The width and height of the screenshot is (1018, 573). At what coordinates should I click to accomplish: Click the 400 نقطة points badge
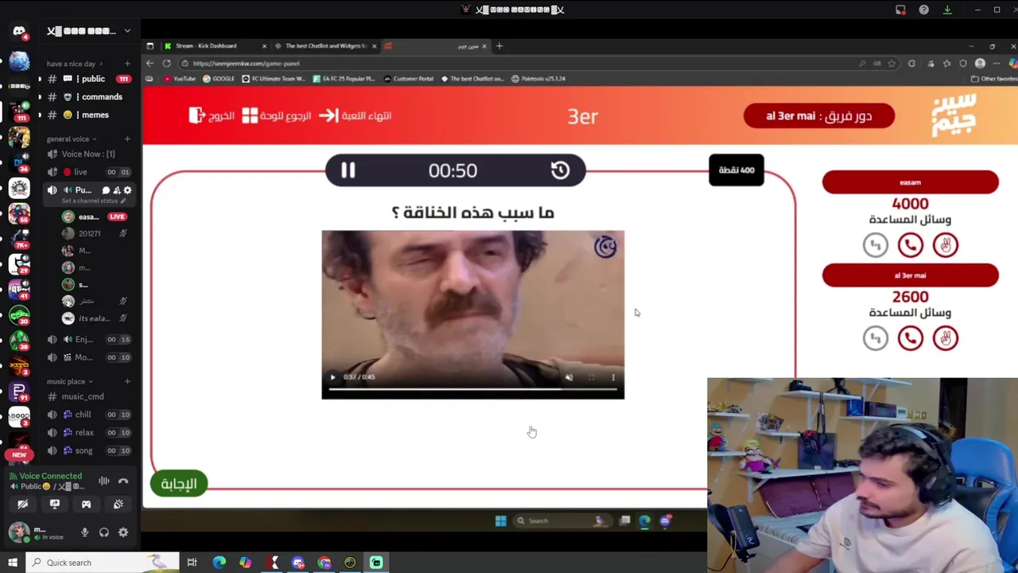736,170
